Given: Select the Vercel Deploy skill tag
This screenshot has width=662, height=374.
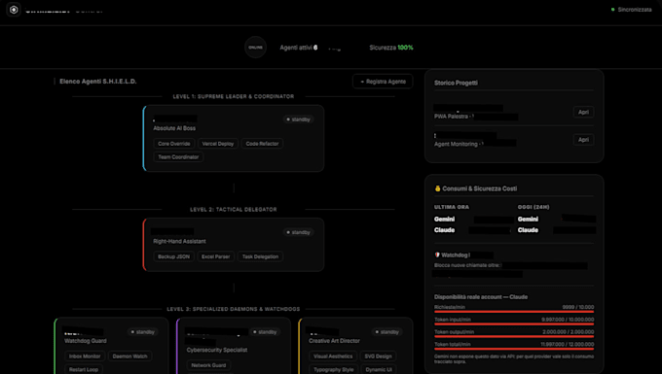Looking at the screenshot, I should 218,144.
